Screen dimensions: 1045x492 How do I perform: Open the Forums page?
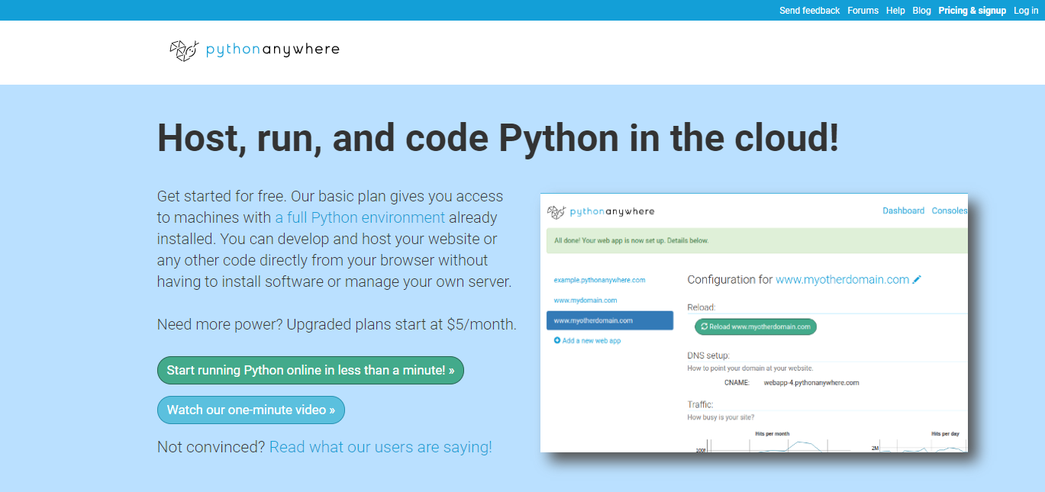coord(863,10)
